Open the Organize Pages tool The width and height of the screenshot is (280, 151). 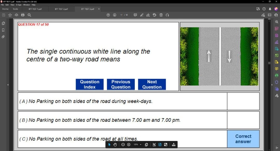point(276,29)
